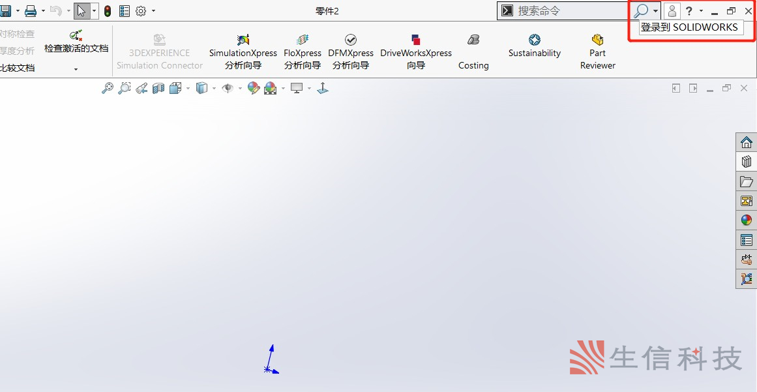Expand the Save dropdown arrow
Viewport: 757px width, 392px height.
(x=18, y=10)
